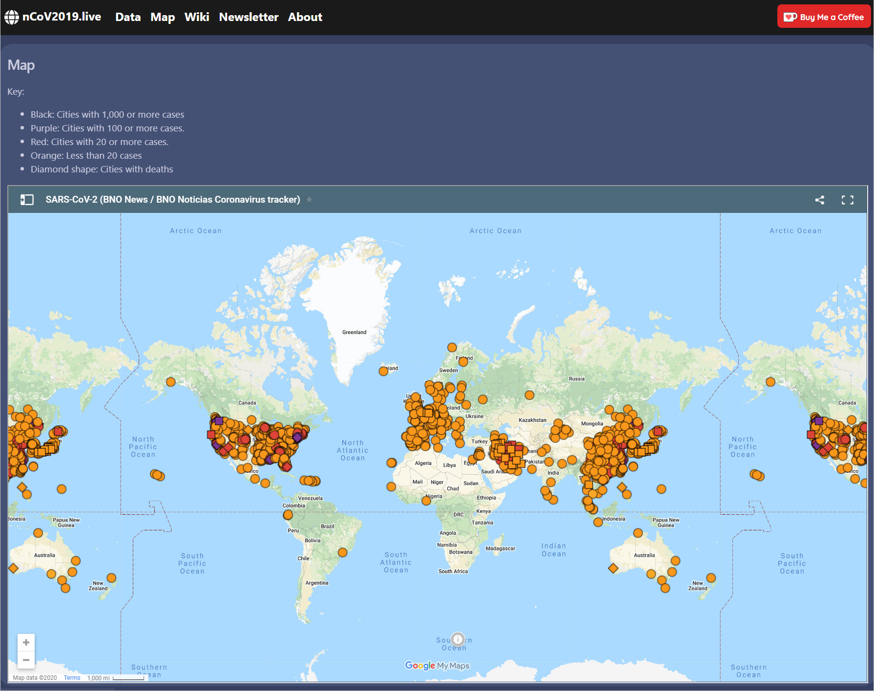Image resolution: width=874 pixels, height=691 pixels.
Task: Open the map in fullscreen view
Action: pos(847,200)
